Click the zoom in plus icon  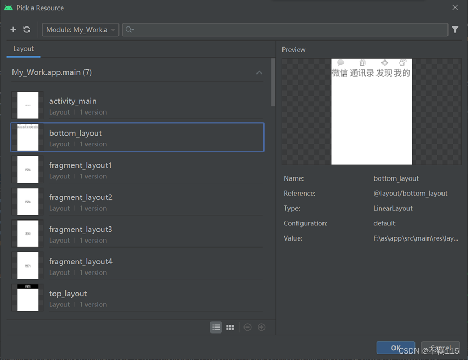pos(261,327)
